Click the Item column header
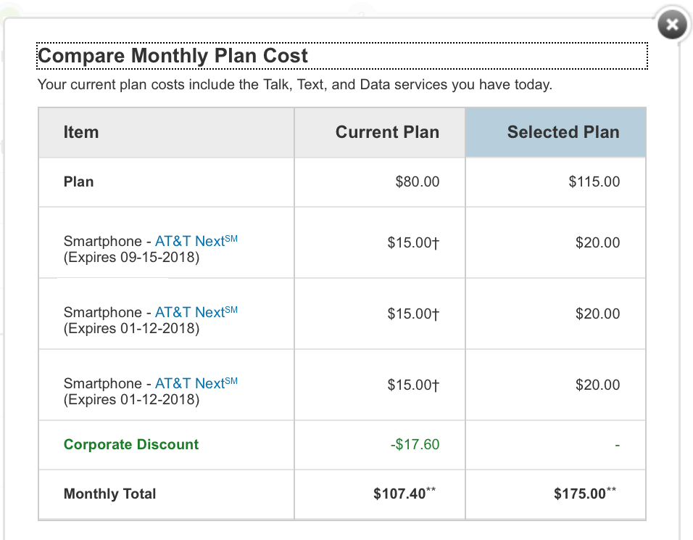This screenshot has height=540, width=693. pos(81,133)
